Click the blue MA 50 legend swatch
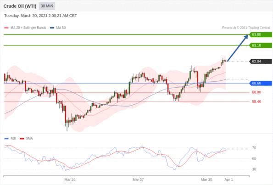 click(52, 28)
